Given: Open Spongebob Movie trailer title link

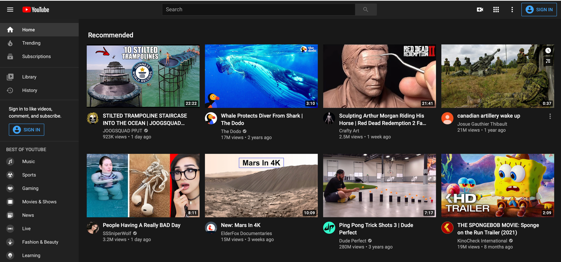Looking at the screenshot, I should (x=498, y=229).
